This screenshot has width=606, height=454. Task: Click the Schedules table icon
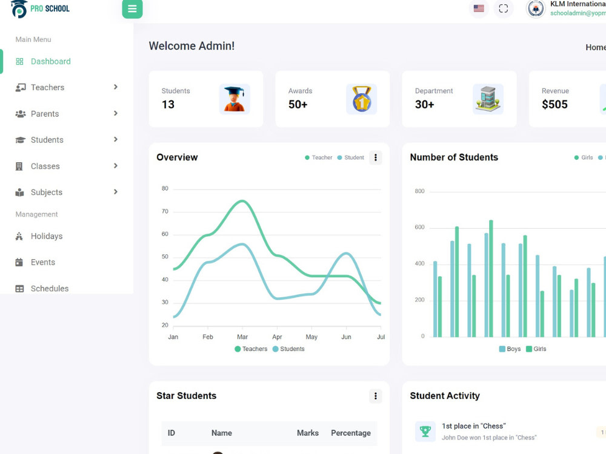(x=19, y=289)
